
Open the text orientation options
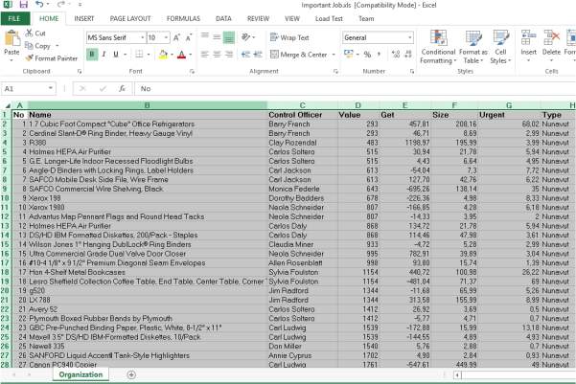246,37
